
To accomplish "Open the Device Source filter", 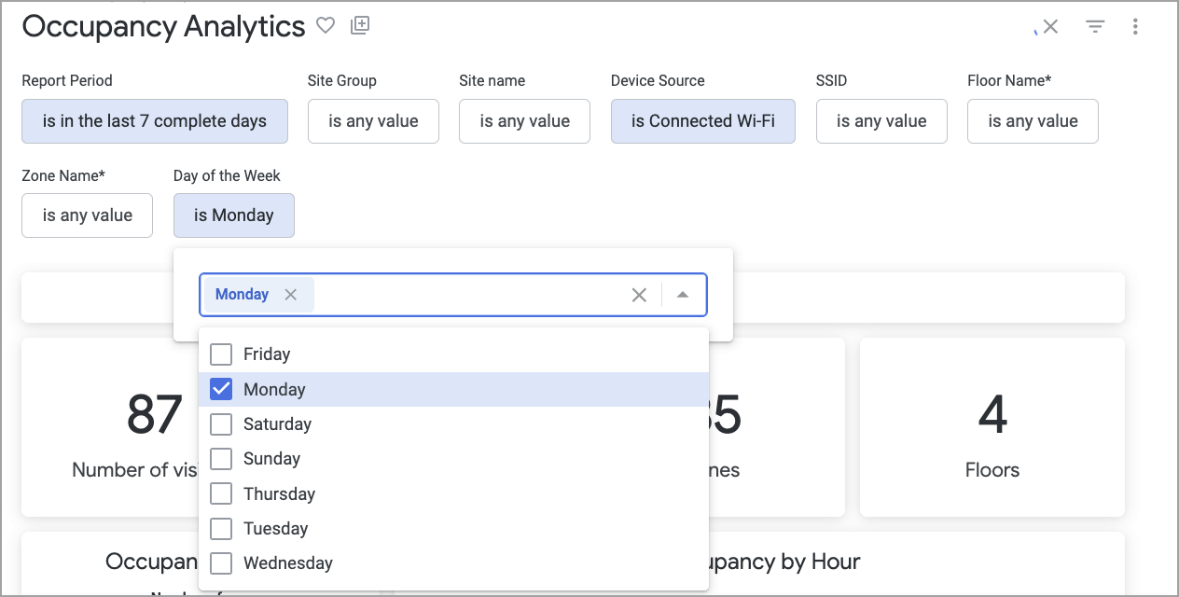I will [702, 121].
